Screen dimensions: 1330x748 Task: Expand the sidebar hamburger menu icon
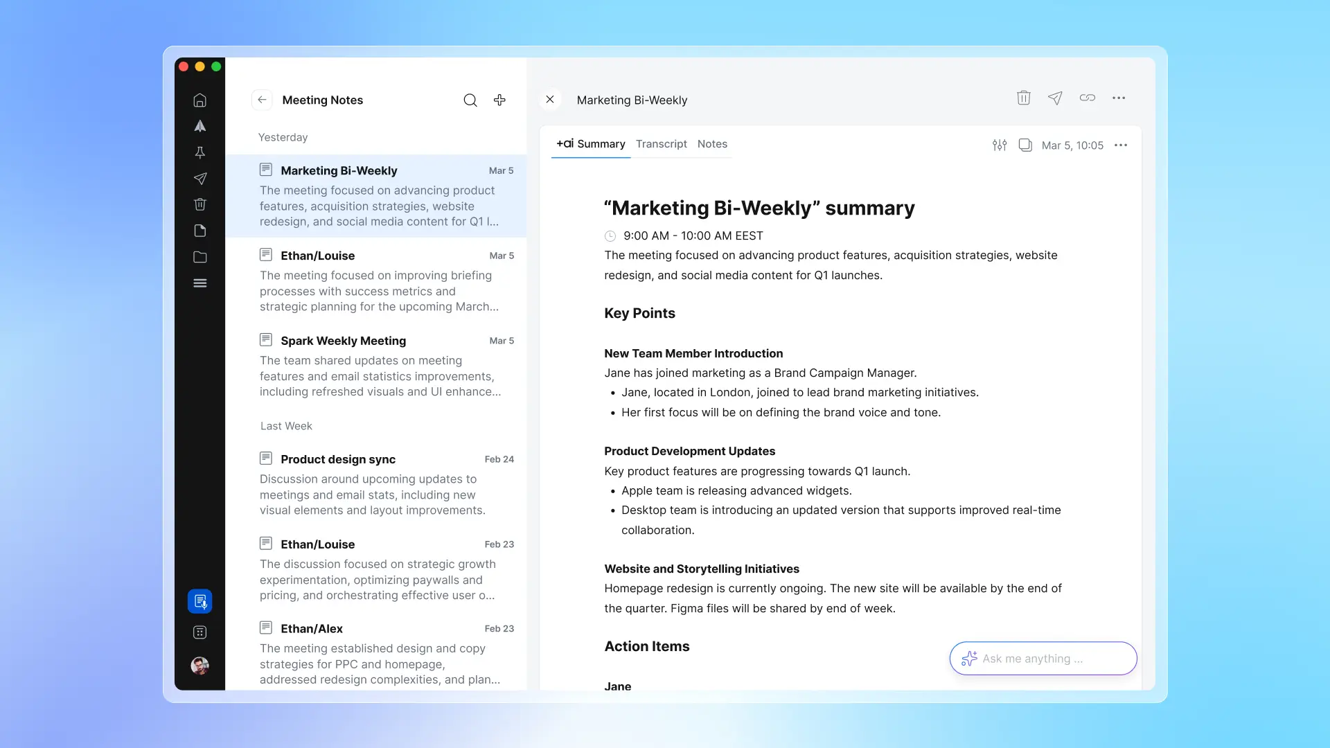tap(199, 283)
